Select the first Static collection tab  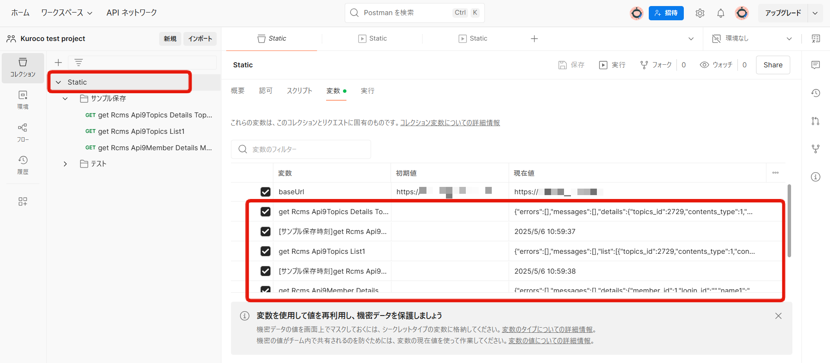click(x=272, y=39)
